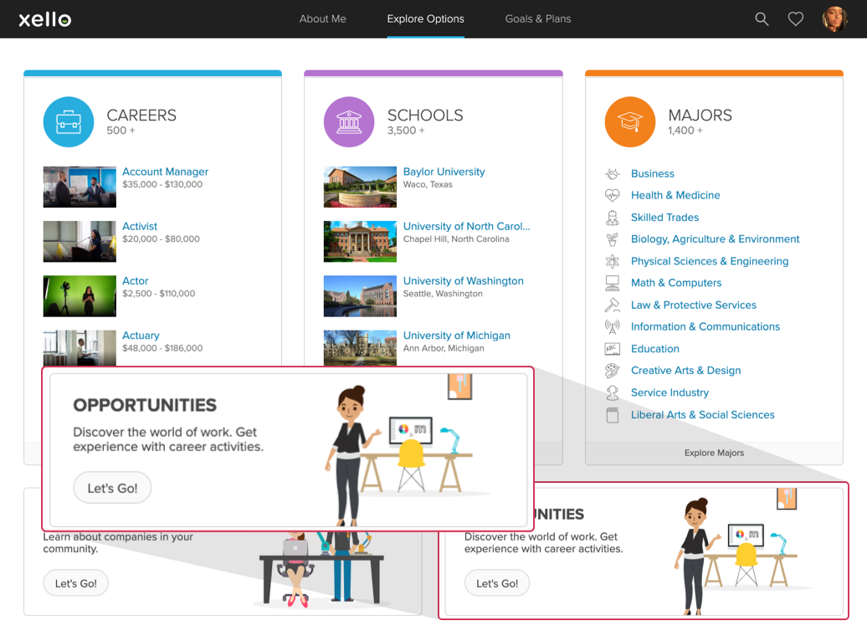Open the Law & Protective Services link
The width and height of the screenshot is (867, 621).
pyautogui.click(x=694, y=305)
